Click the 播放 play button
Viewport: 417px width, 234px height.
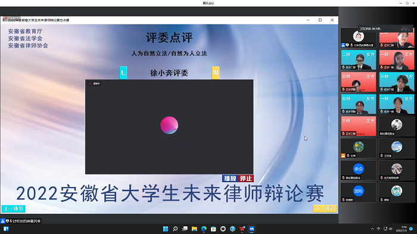coord(230,179)
